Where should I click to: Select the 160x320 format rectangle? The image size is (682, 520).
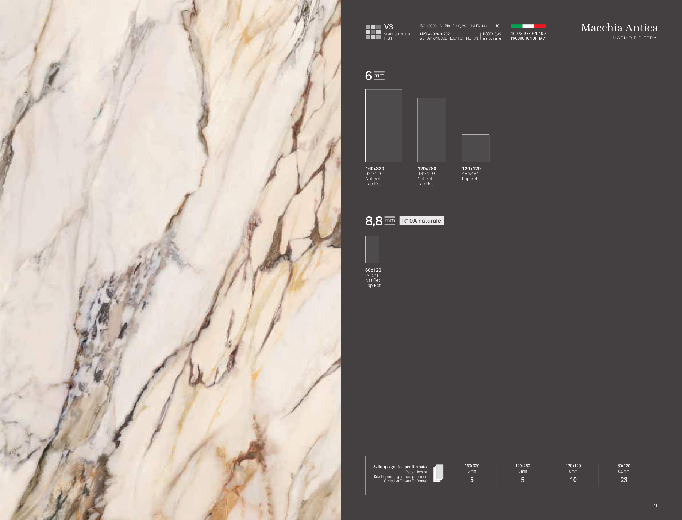coord(383,125)
